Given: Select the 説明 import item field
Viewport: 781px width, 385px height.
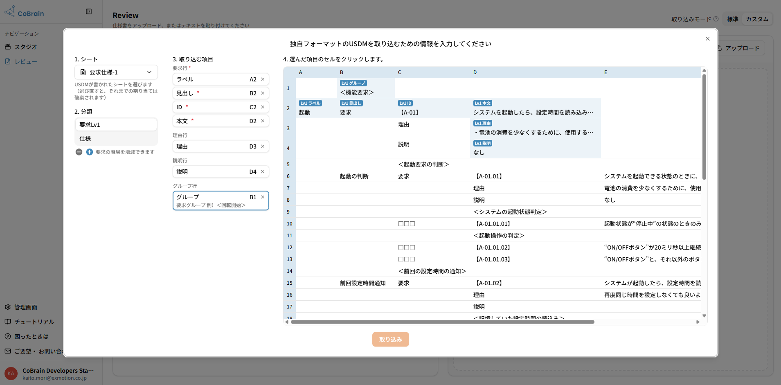Looking at the screenshot, I should [221, 172].
